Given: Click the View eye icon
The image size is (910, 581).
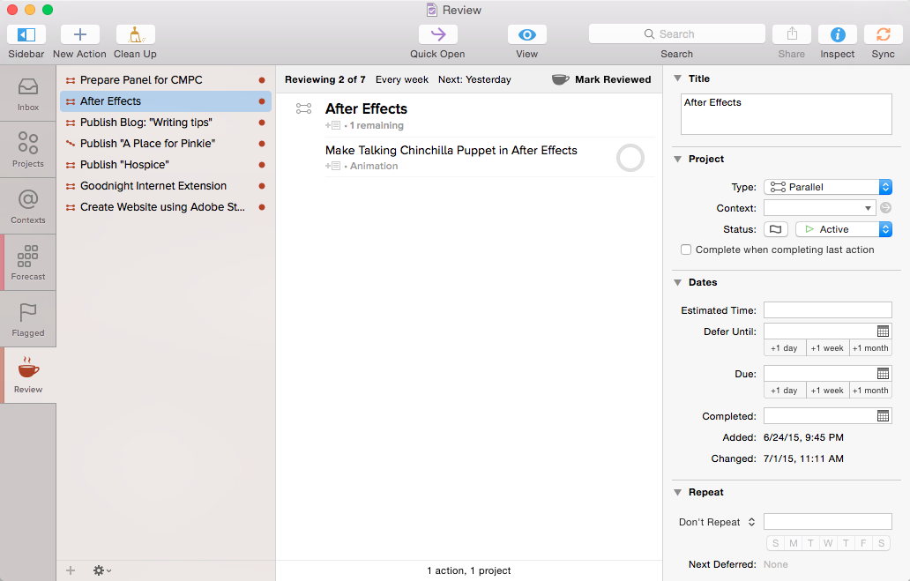Looking at the screenshot, I should coord(526,35).
